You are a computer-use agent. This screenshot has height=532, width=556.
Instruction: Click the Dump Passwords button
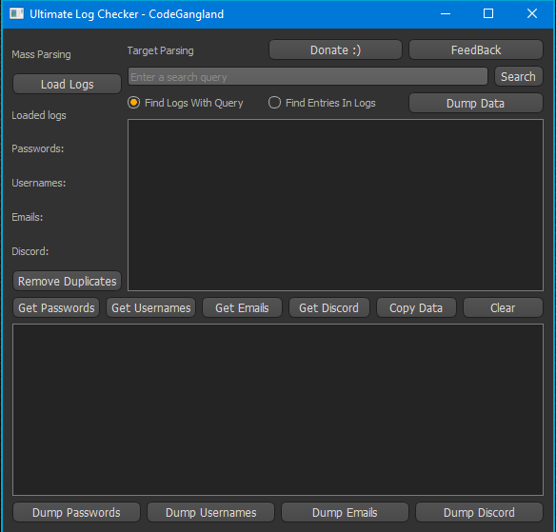point(76,512)
